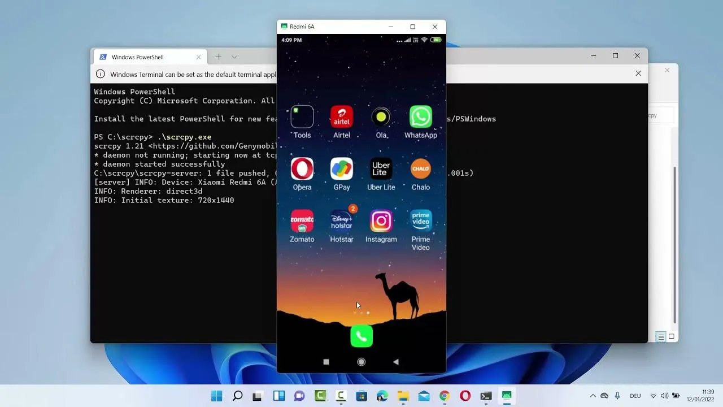Launch the Chalo app
723x407 pixels.
[421, 169]
